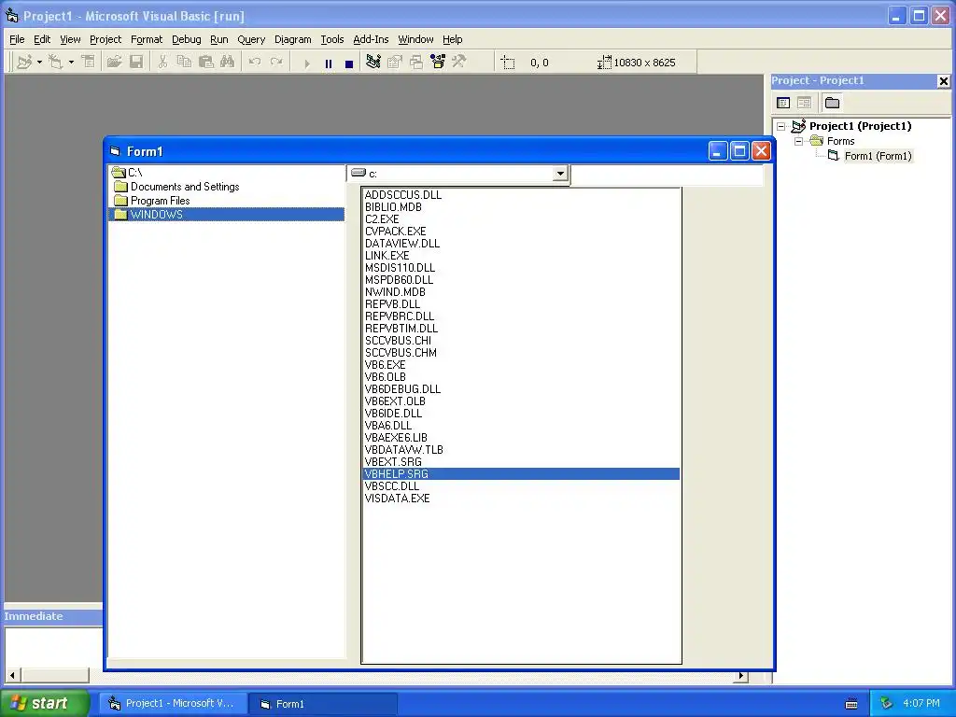Open the Tools menu

332,39
